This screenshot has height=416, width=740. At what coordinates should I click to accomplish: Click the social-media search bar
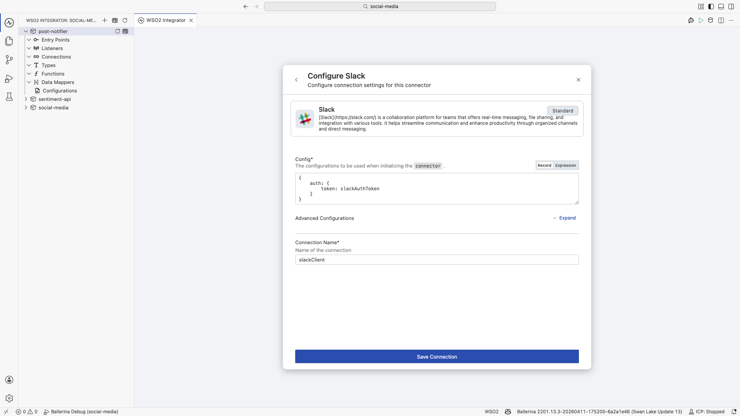(x=380, y=7)
